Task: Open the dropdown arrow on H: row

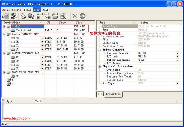Action: 42,42
